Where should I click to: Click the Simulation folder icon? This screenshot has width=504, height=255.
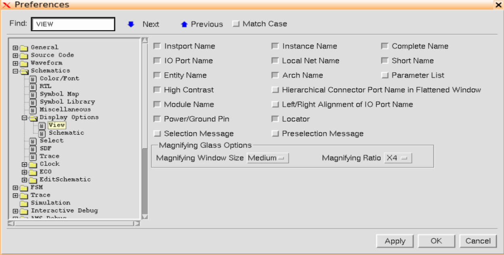pyautogui.click(x=23, y=202)
